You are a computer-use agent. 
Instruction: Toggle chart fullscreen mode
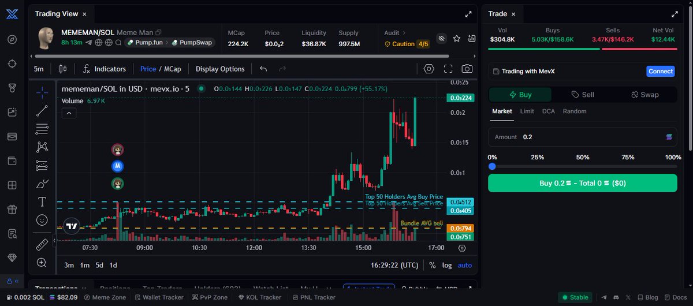tap(448, 69)
